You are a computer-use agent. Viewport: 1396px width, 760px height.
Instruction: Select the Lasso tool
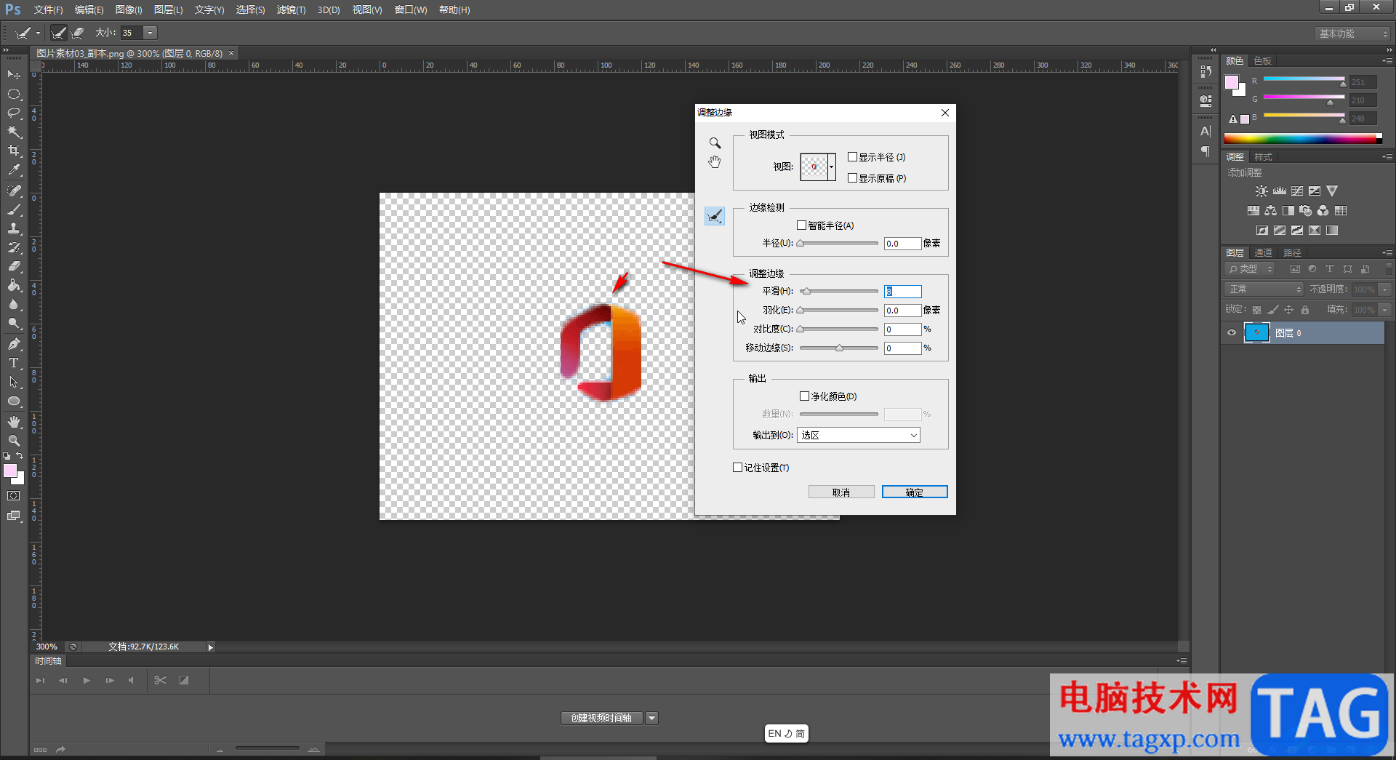(14, 113)
